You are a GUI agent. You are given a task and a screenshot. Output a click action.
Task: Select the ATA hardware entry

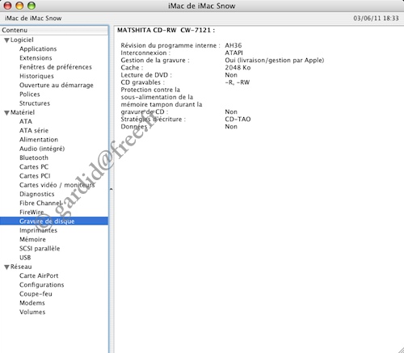tap(26, 121)
